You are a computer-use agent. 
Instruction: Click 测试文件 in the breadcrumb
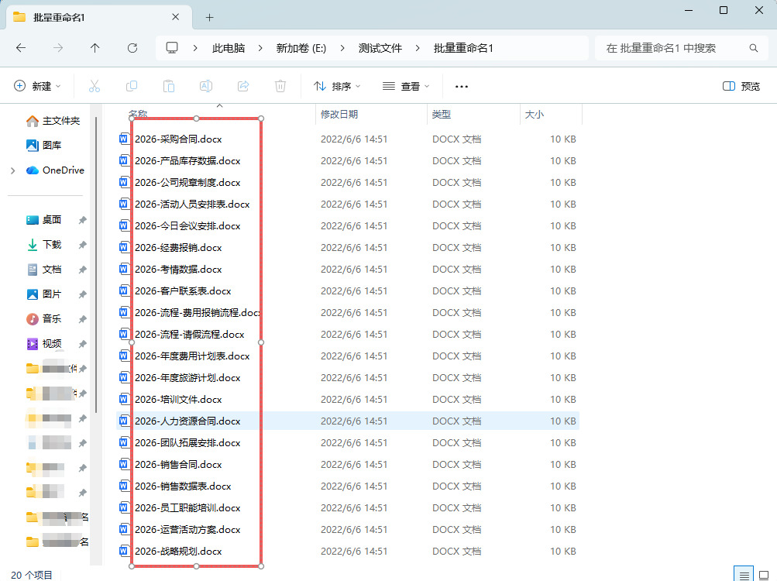click(380, 48)
